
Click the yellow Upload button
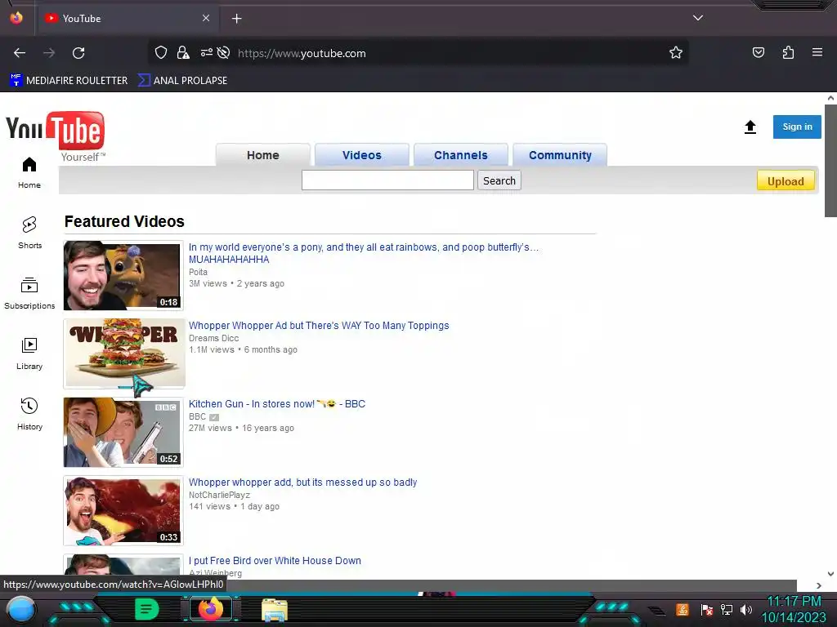(x=786, y=180)
